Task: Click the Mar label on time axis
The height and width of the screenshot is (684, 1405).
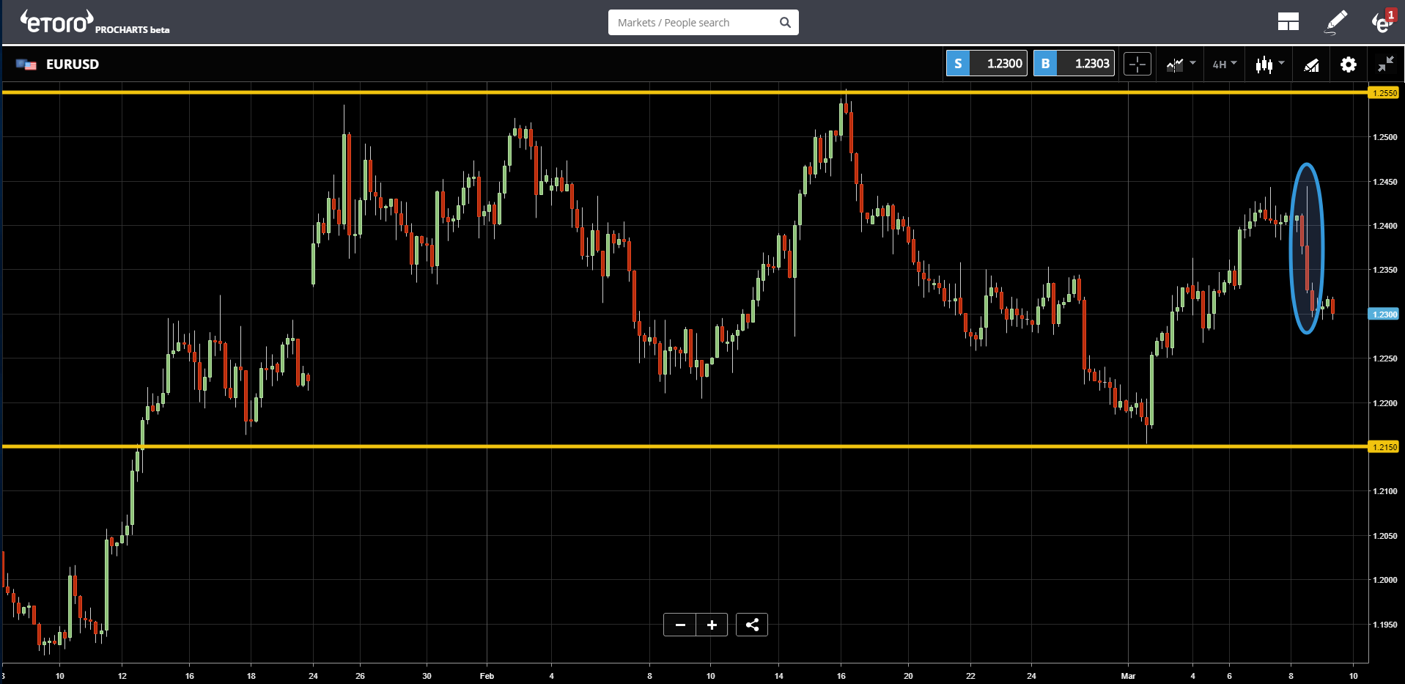Action: click(x=1128, y=676)
